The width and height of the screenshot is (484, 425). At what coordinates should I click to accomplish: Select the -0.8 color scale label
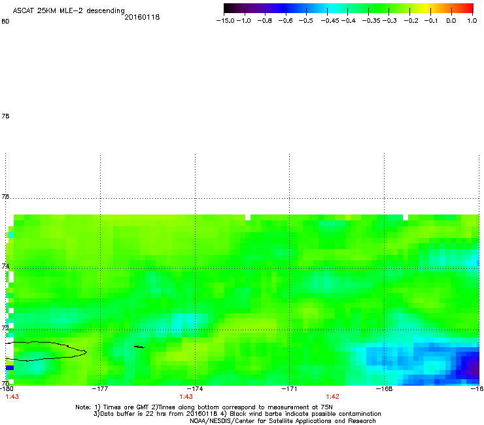(264, 21)
